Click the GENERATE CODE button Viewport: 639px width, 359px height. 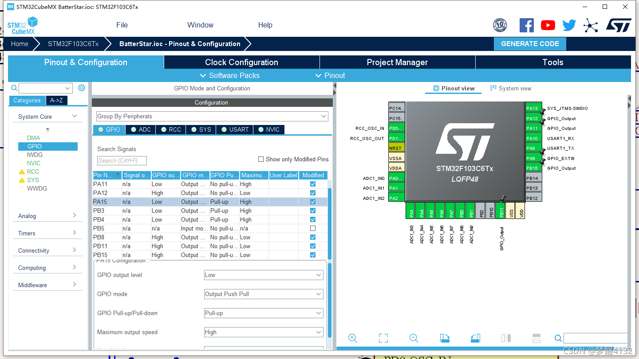[530, 44]
